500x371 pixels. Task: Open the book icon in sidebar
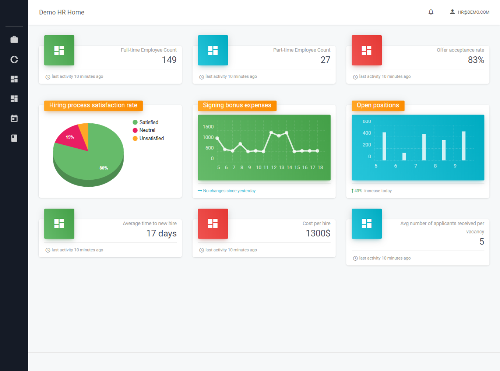(x=14, y=138)
